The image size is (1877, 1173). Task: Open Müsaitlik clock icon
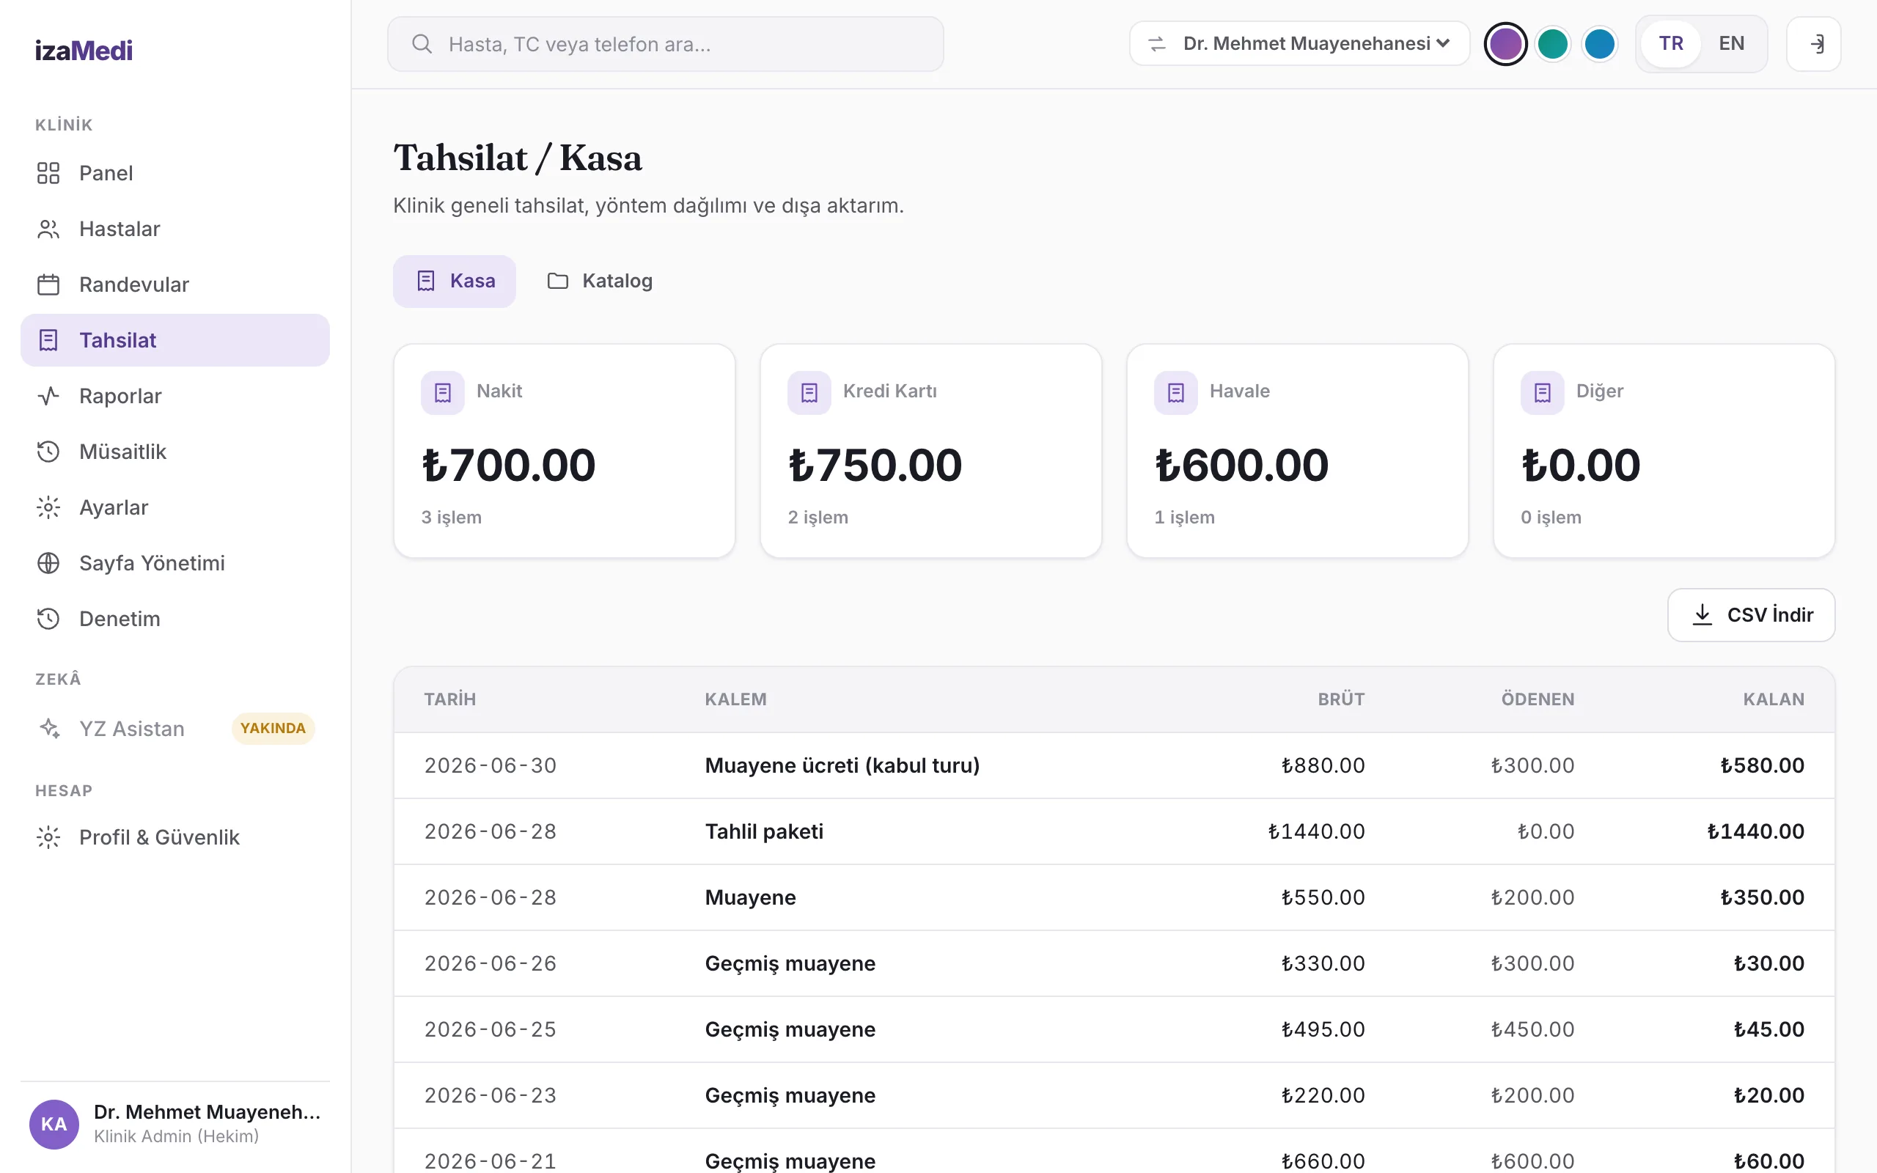coord(48,452)
